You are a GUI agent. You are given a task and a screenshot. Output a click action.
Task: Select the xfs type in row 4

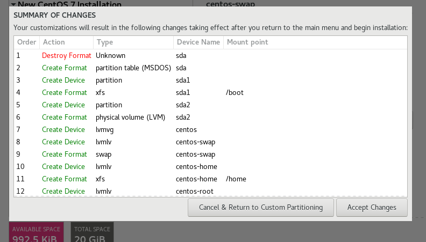(100, 93)
